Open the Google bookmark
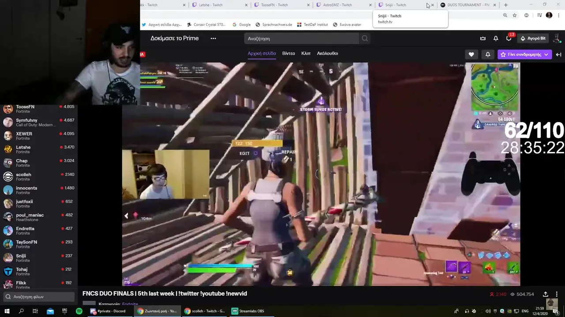 point(241,25)
